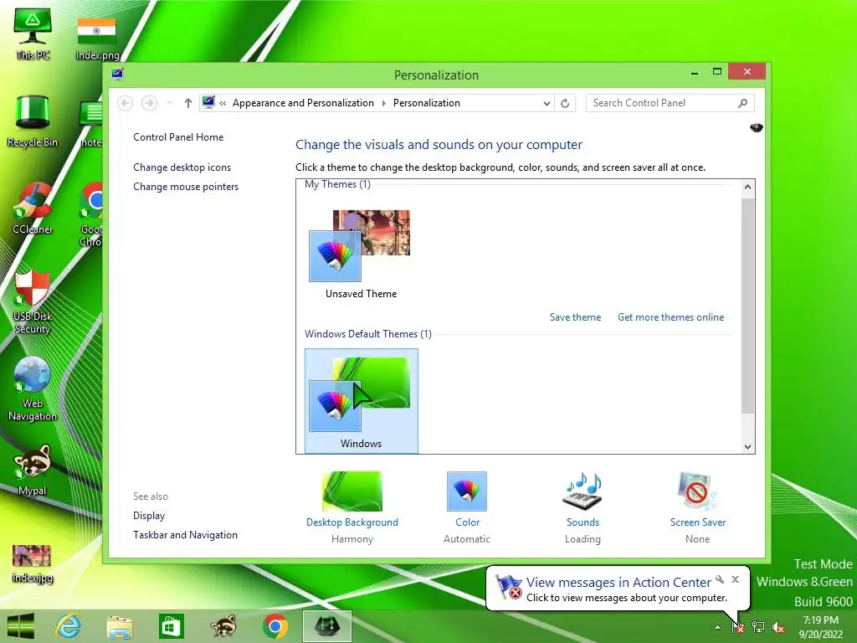This screenshot has width=857, height=643.
Task: Click the breadcrumb chevrons before Appearance and Personalization
Action: coord(223,103)
